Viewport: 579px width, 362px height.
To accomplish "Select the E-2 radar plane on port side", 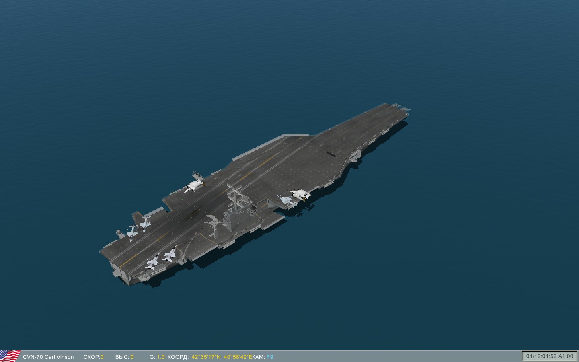I will click(195, 185).
